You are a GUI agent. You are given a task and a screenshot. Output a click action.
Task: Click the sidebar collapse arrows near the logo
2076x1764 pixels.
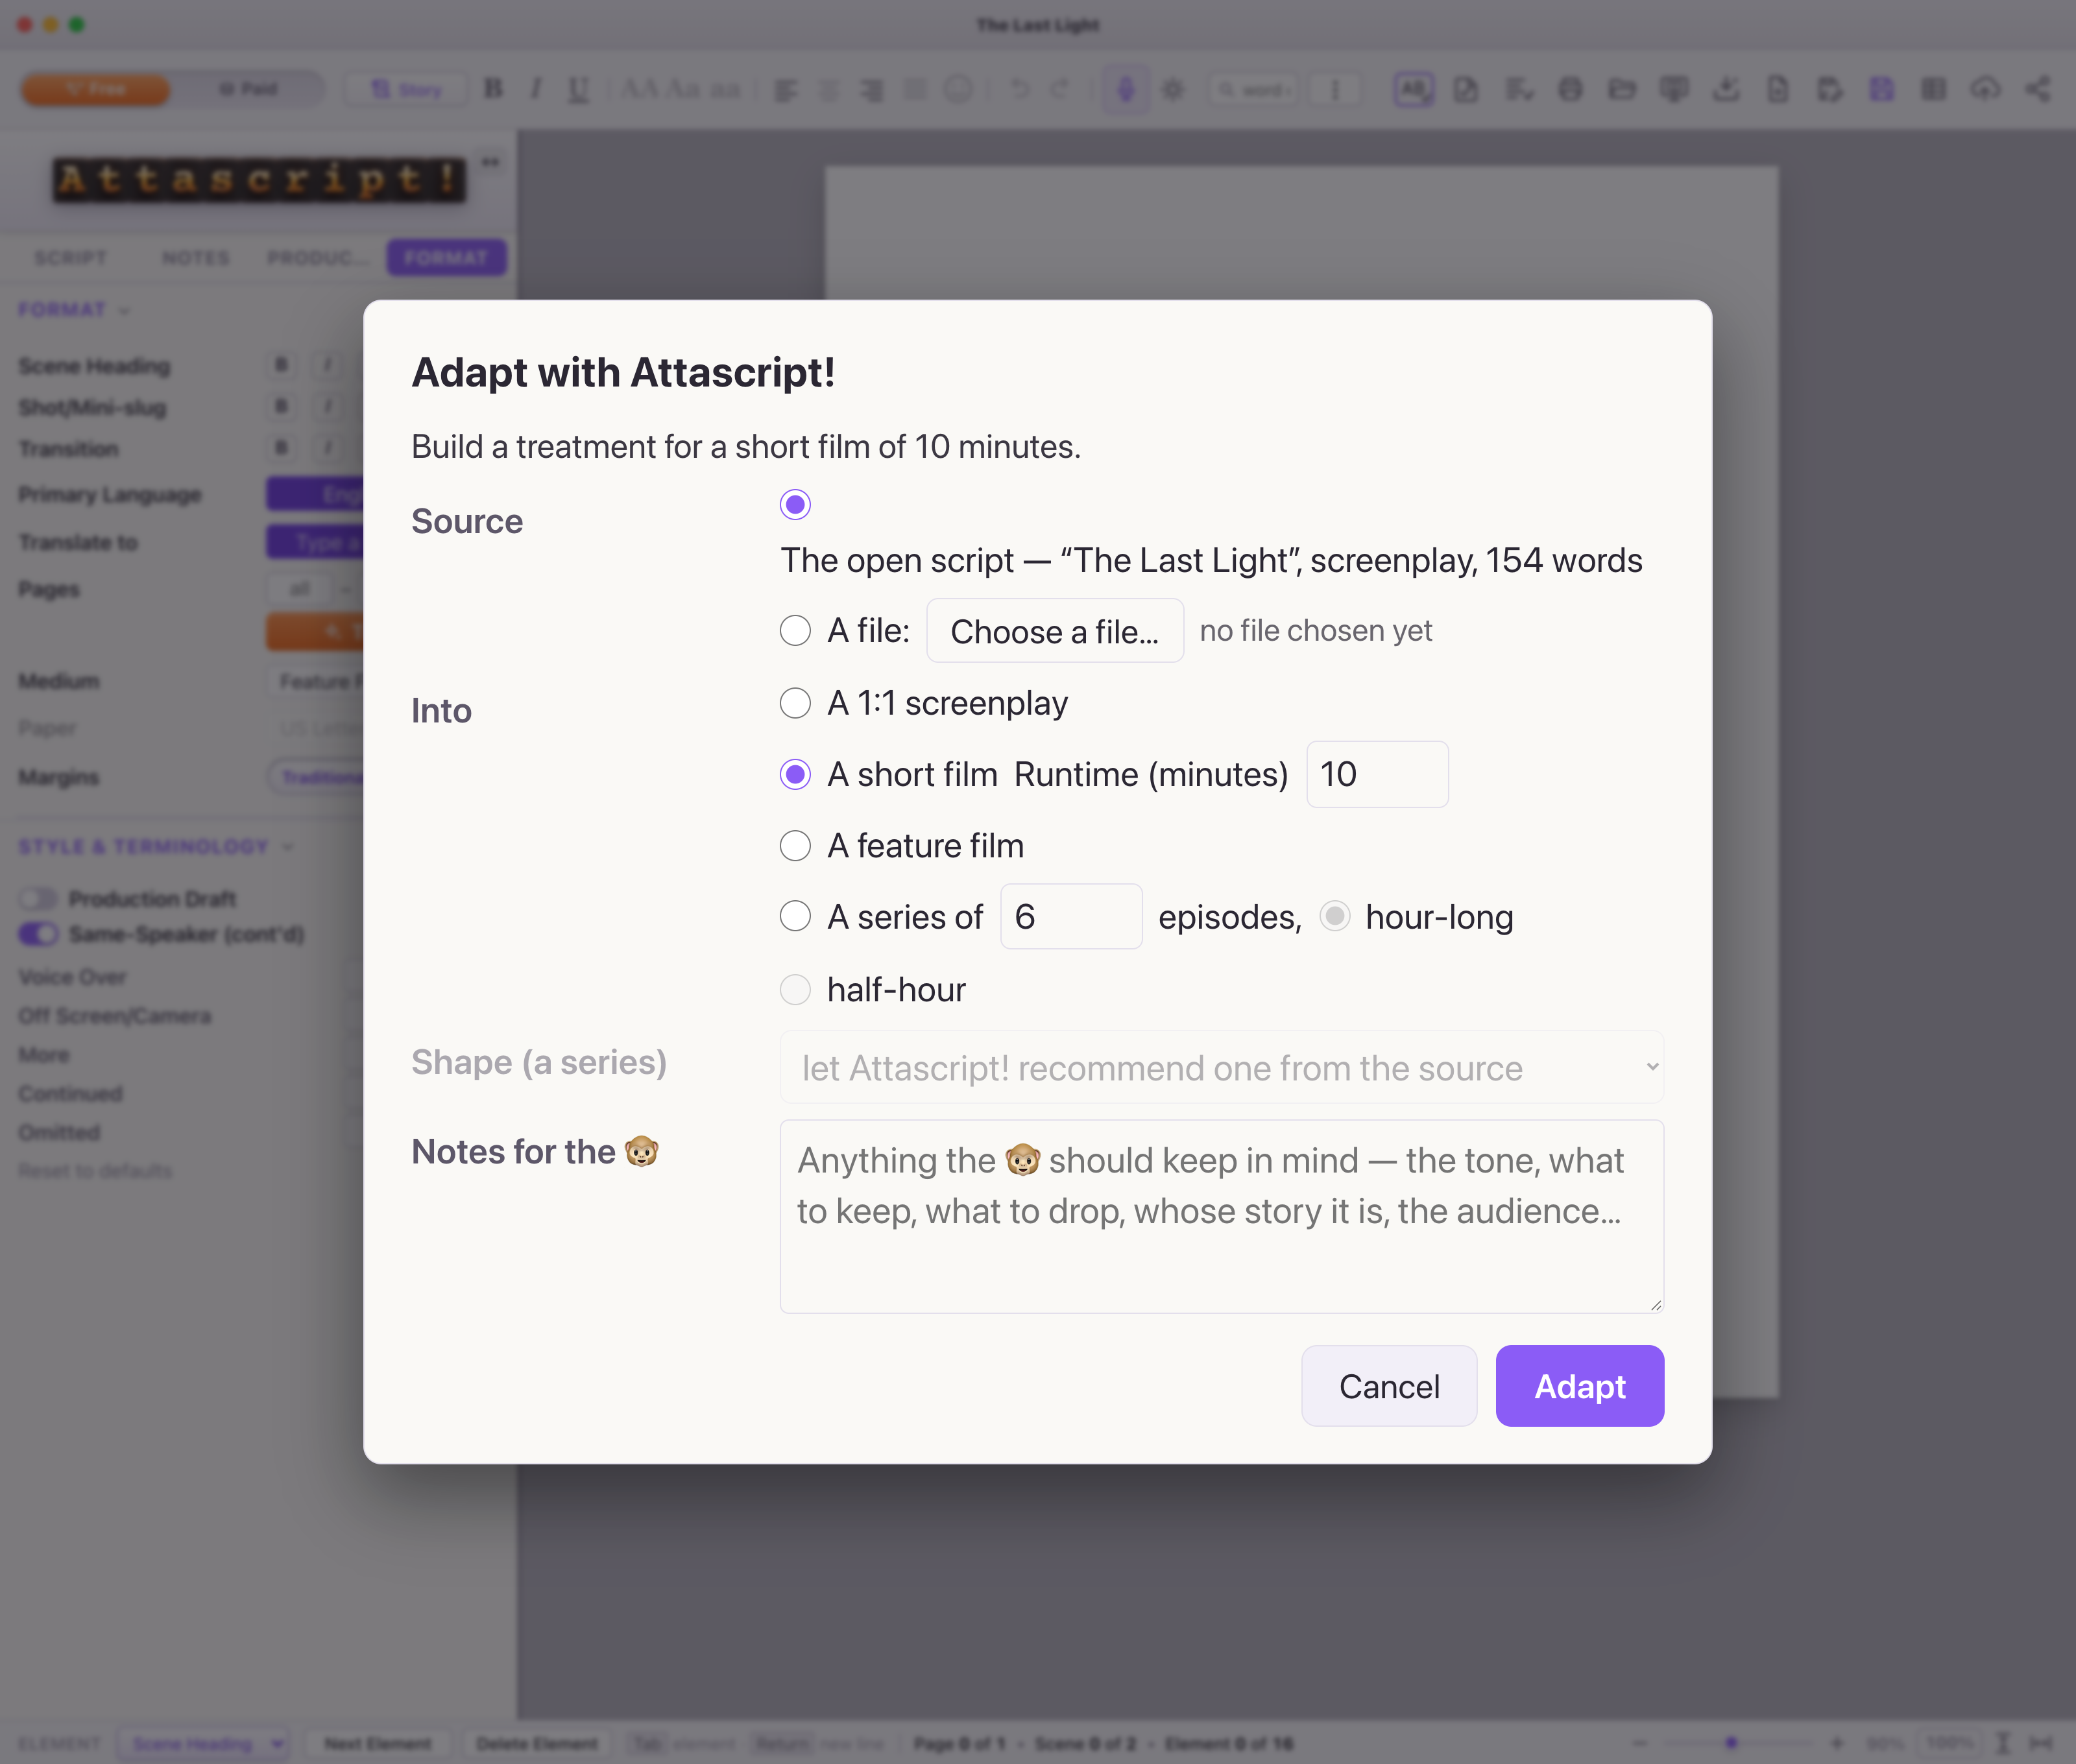pos(490,162)
